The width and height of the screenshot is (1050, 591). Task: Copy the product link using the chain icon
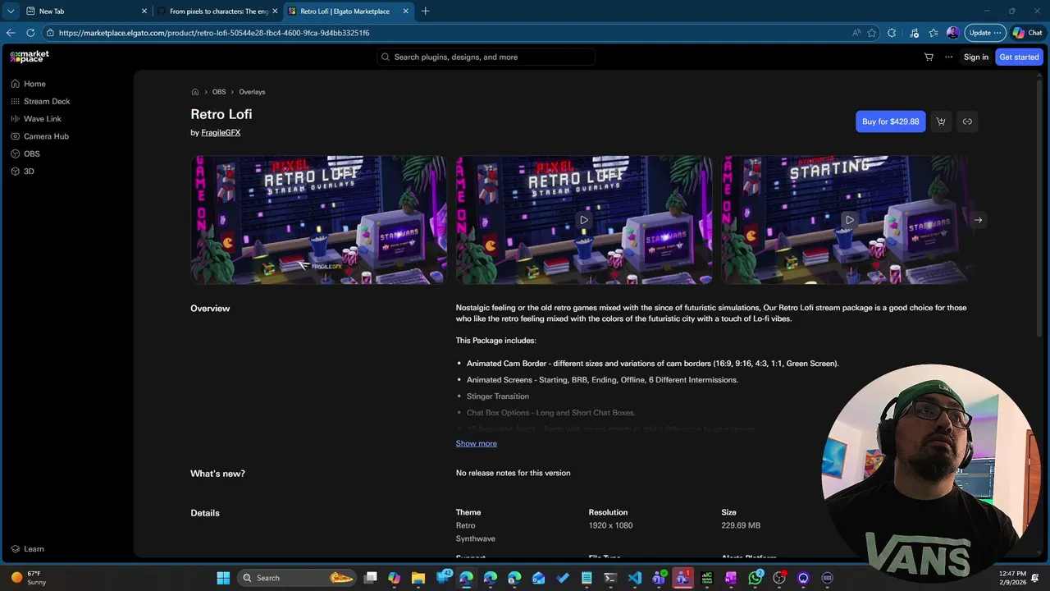coord(967,121)
